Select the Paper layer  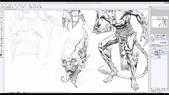pos(161,57)
